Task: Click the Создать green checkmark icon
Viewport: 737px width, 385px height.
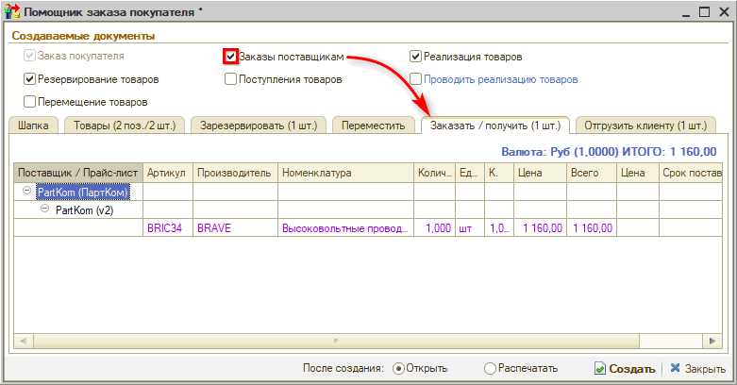Action: pyautogui.click(x=600, y=369)
